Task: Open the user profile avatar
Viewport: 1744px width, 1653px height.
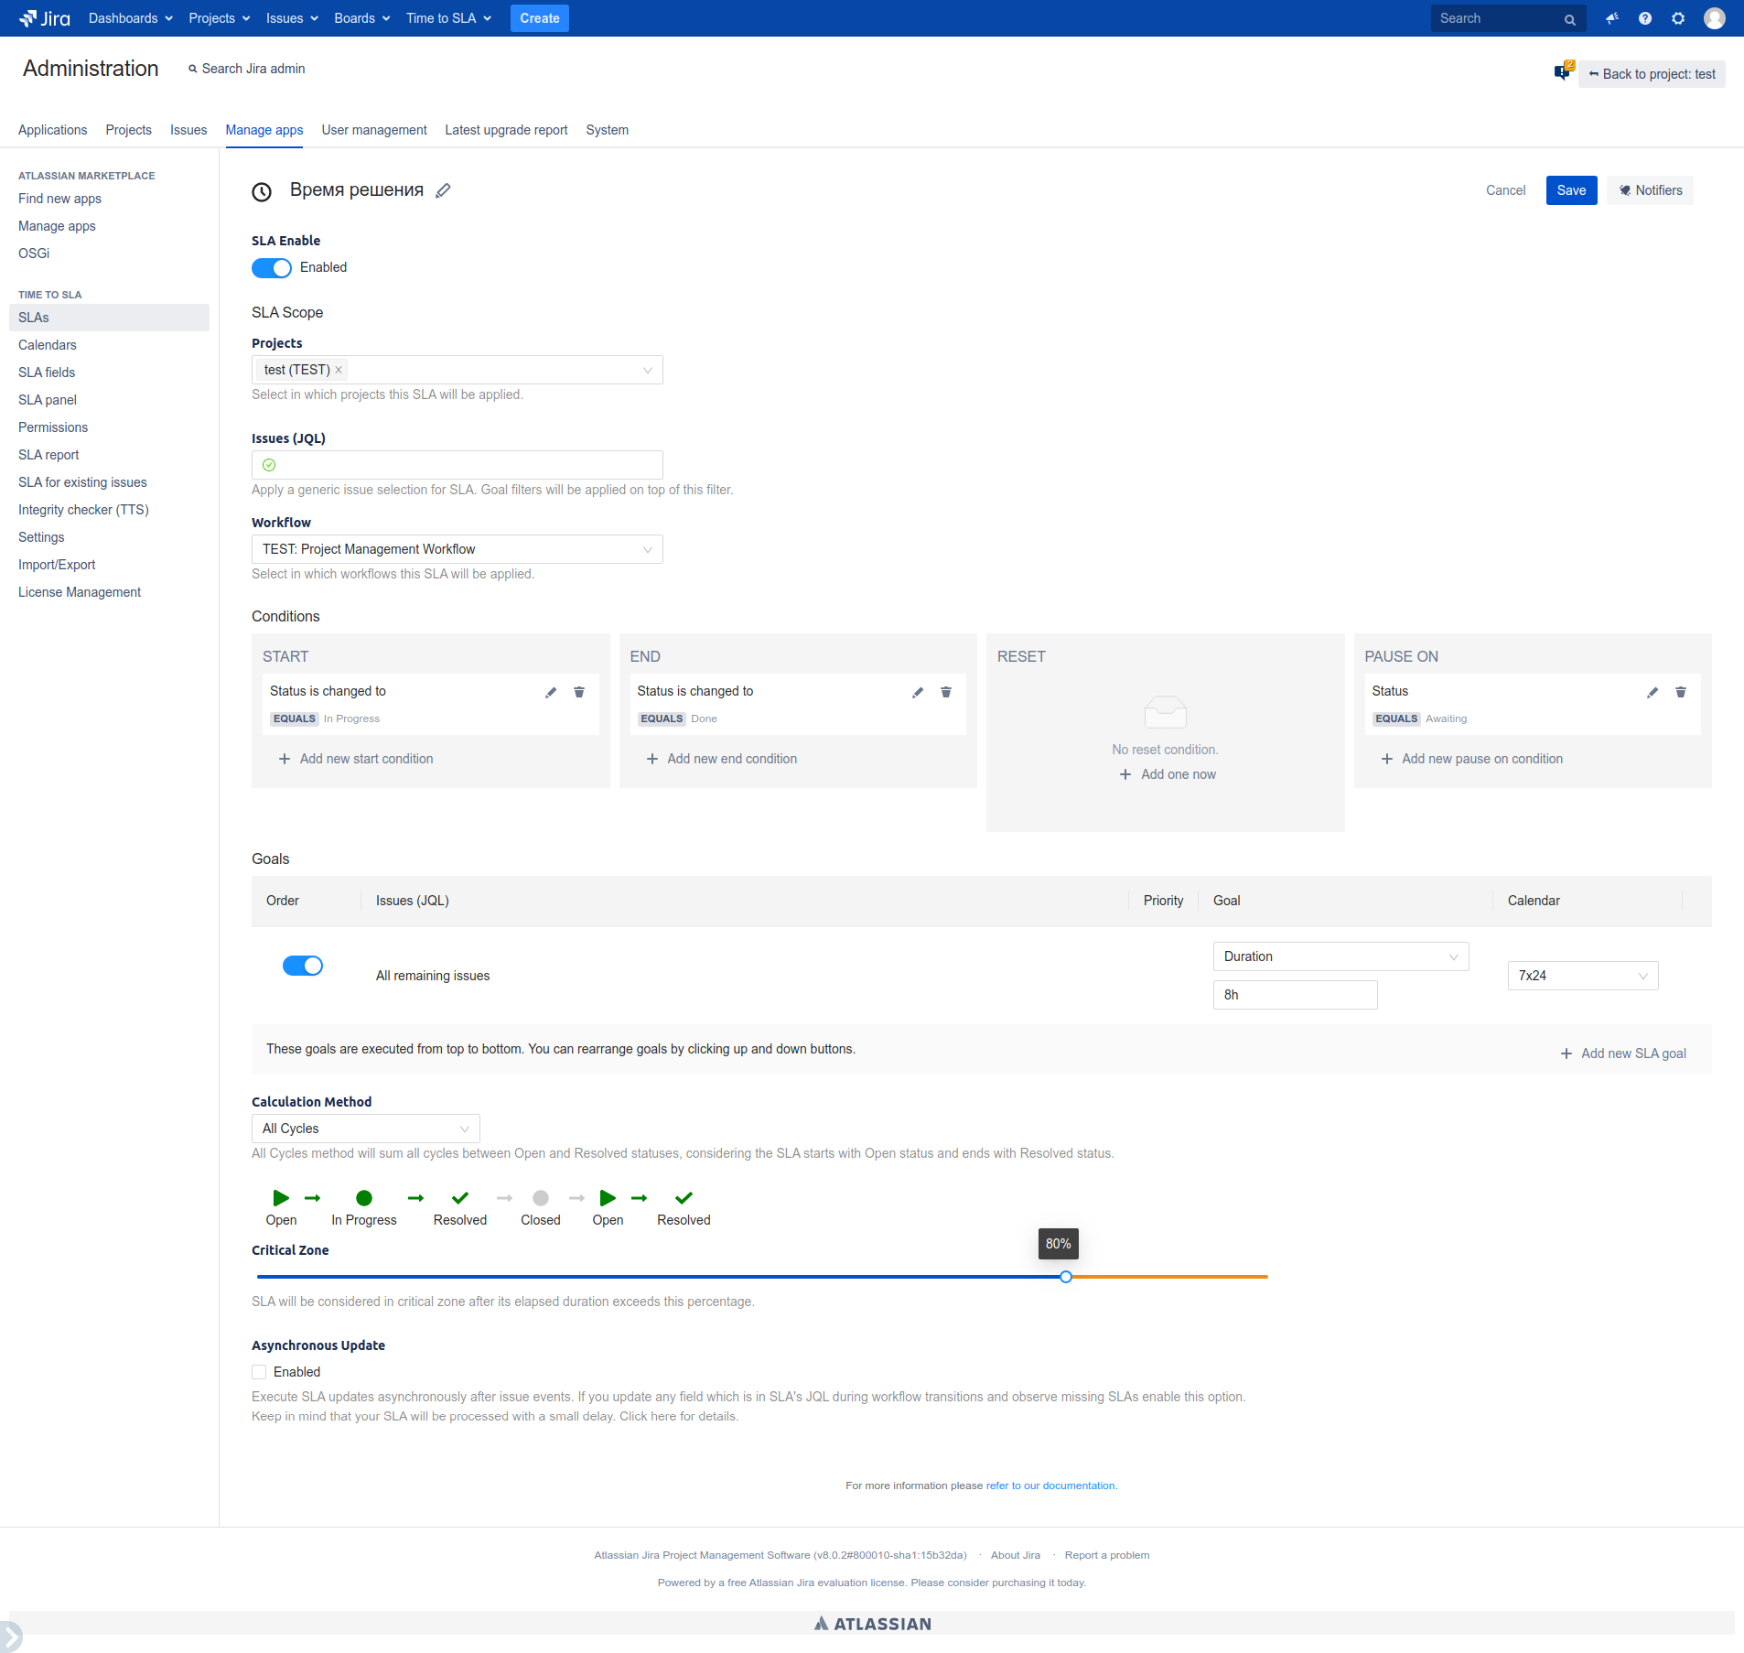Action: coord(1715,18)
